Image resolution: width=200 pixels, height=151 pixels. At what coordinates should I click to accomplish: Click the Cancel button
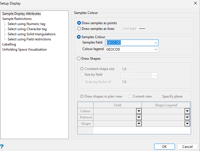point(187,147)
